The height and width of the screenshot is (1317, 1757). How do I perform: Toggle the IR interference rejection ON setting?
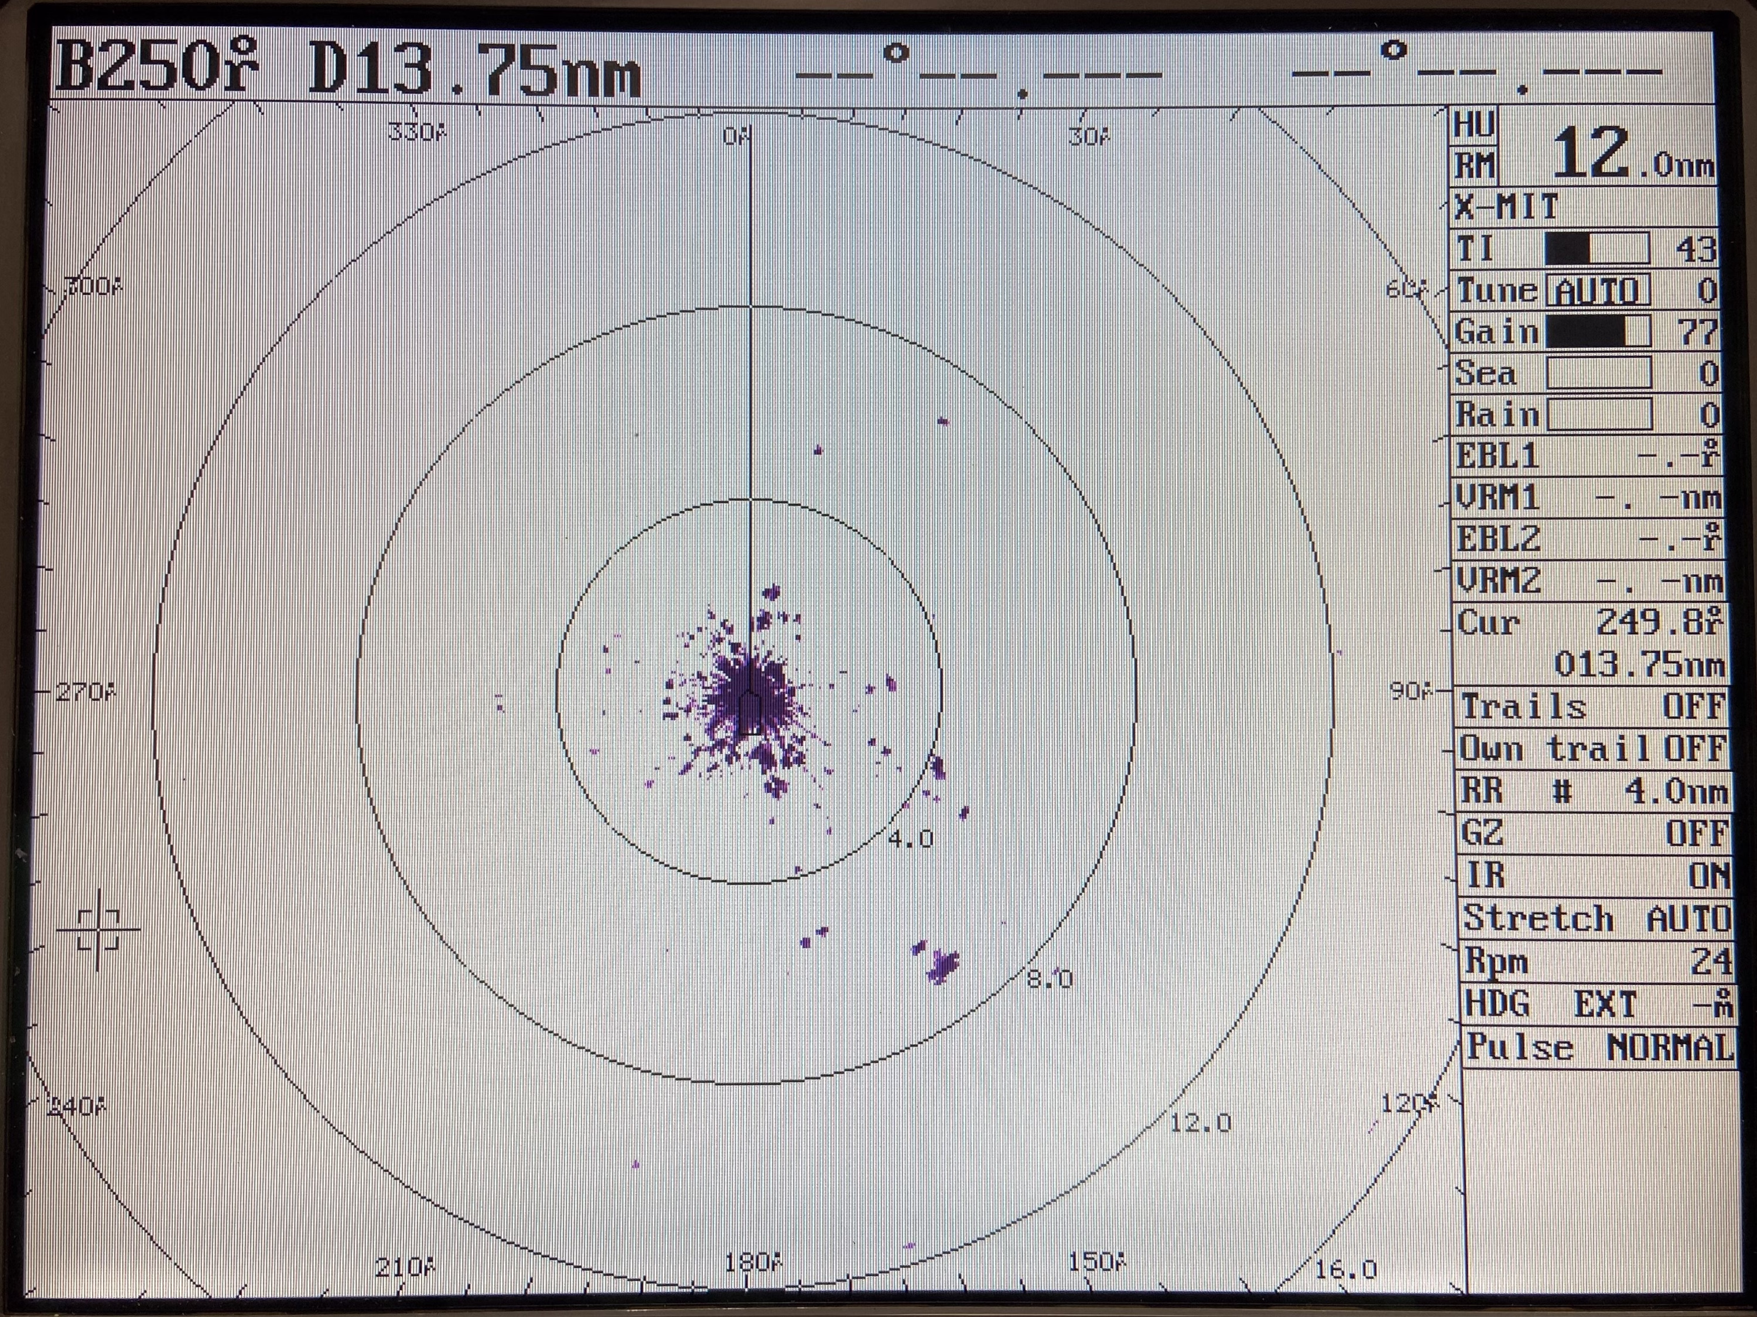(1596, 876)
